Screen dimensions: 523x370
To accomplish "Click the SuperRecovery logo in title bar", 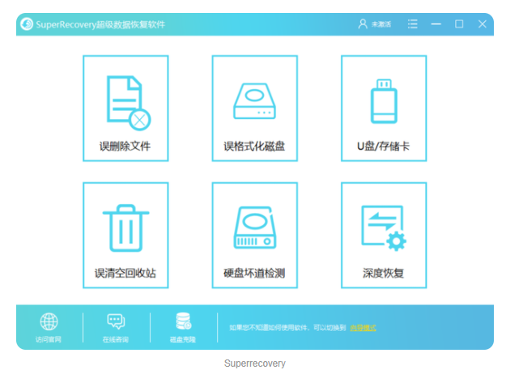I will [x=27, y=24].
